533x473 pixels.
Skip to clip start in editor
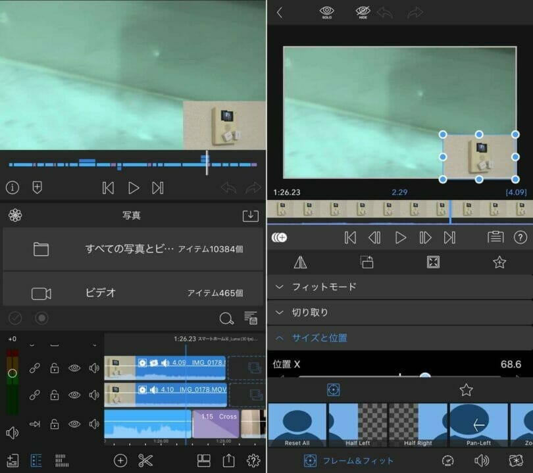tap(350, 237)
